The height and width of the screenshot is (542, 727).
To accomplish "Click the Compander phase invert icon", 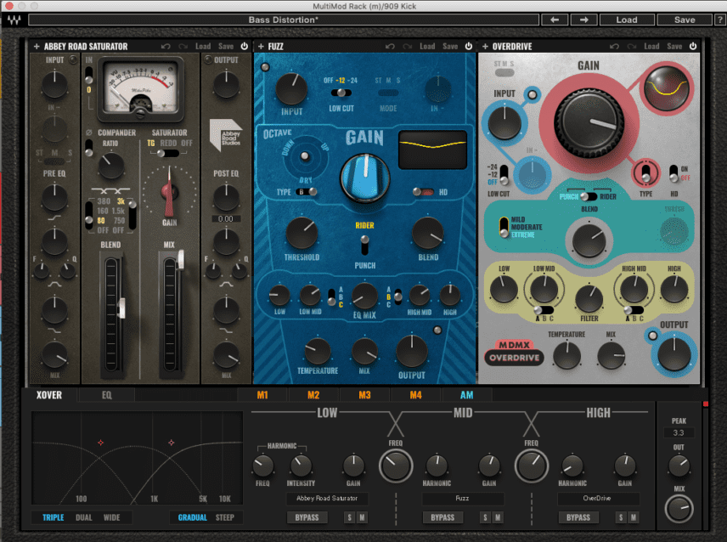I will (x=89, y=133).
